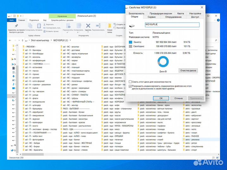Viewport: 227px width, 170px height.
Task: Expand the chevron after 'Этот компьютер' in the address bar
Action: tap(51, 40)
